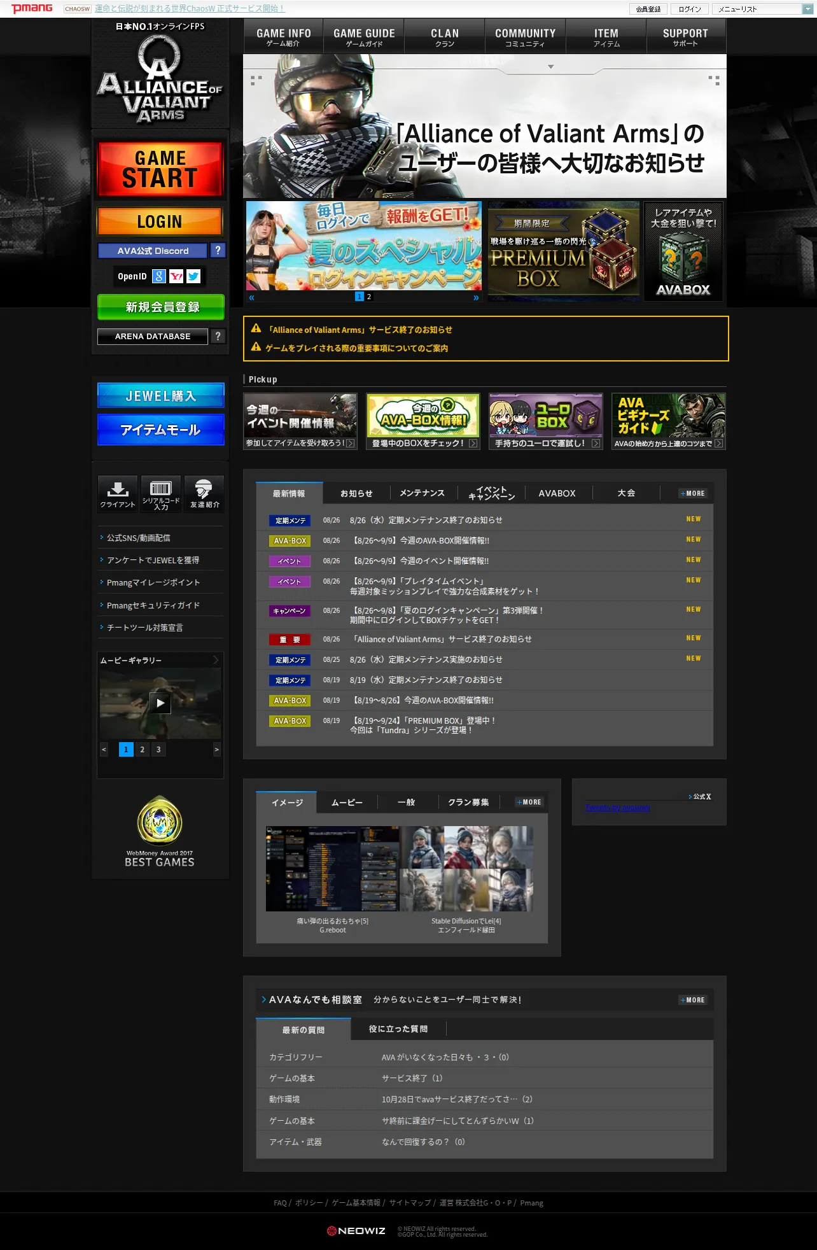The image size is (817, 1250).
Task: Open the チートツール対策宣言 sidebar link
Action: [144, 628]
